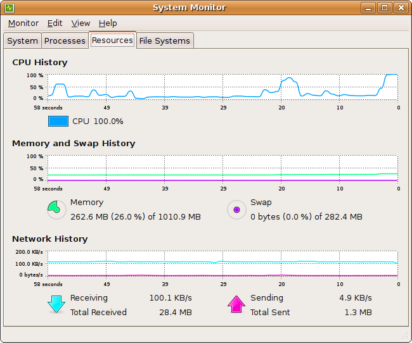Viewport: 412px width, 343px height.
Task: Open the Monitor menu
Action: pyautogui.click(x=23, y=23)
